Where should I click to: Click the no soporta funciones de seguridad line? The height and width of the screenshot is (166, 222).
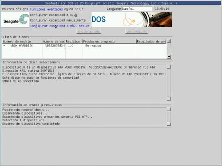point(40,77)
